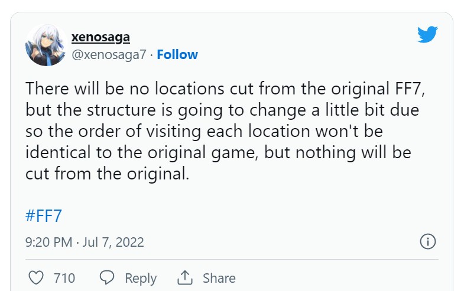Open the Twitter info circle icon

click(427, 241)
